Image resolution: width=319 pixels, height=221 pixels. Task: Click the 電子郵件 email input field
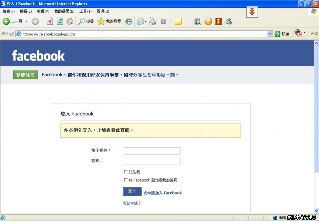coord(152,151)
